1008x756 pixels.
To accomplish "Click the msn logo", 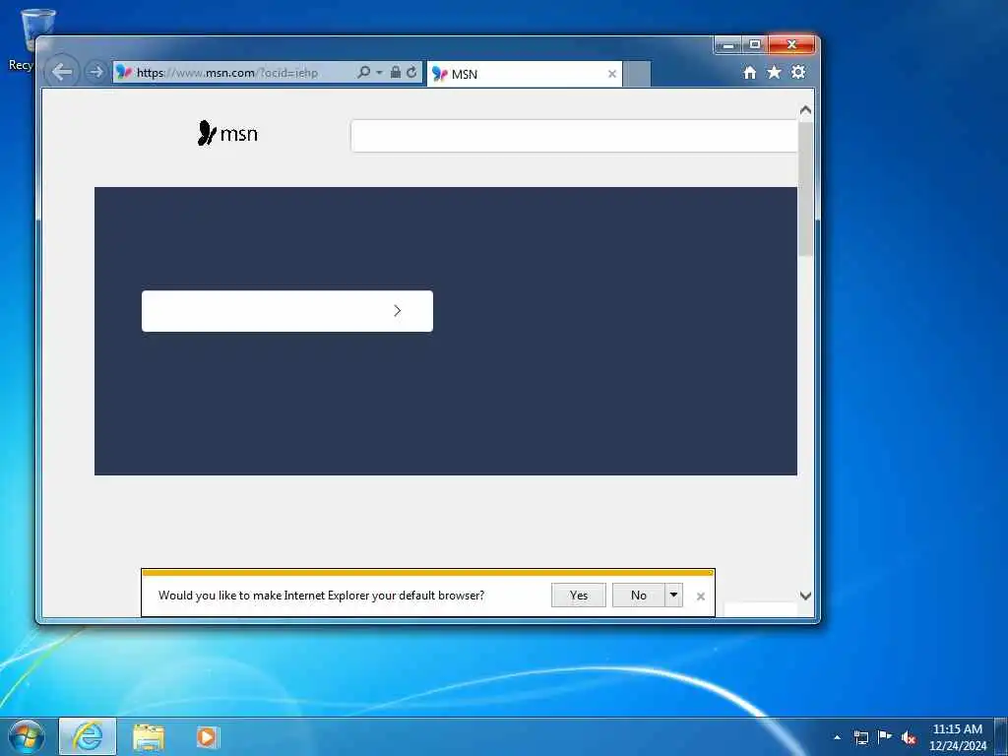I will pos(227,133).
